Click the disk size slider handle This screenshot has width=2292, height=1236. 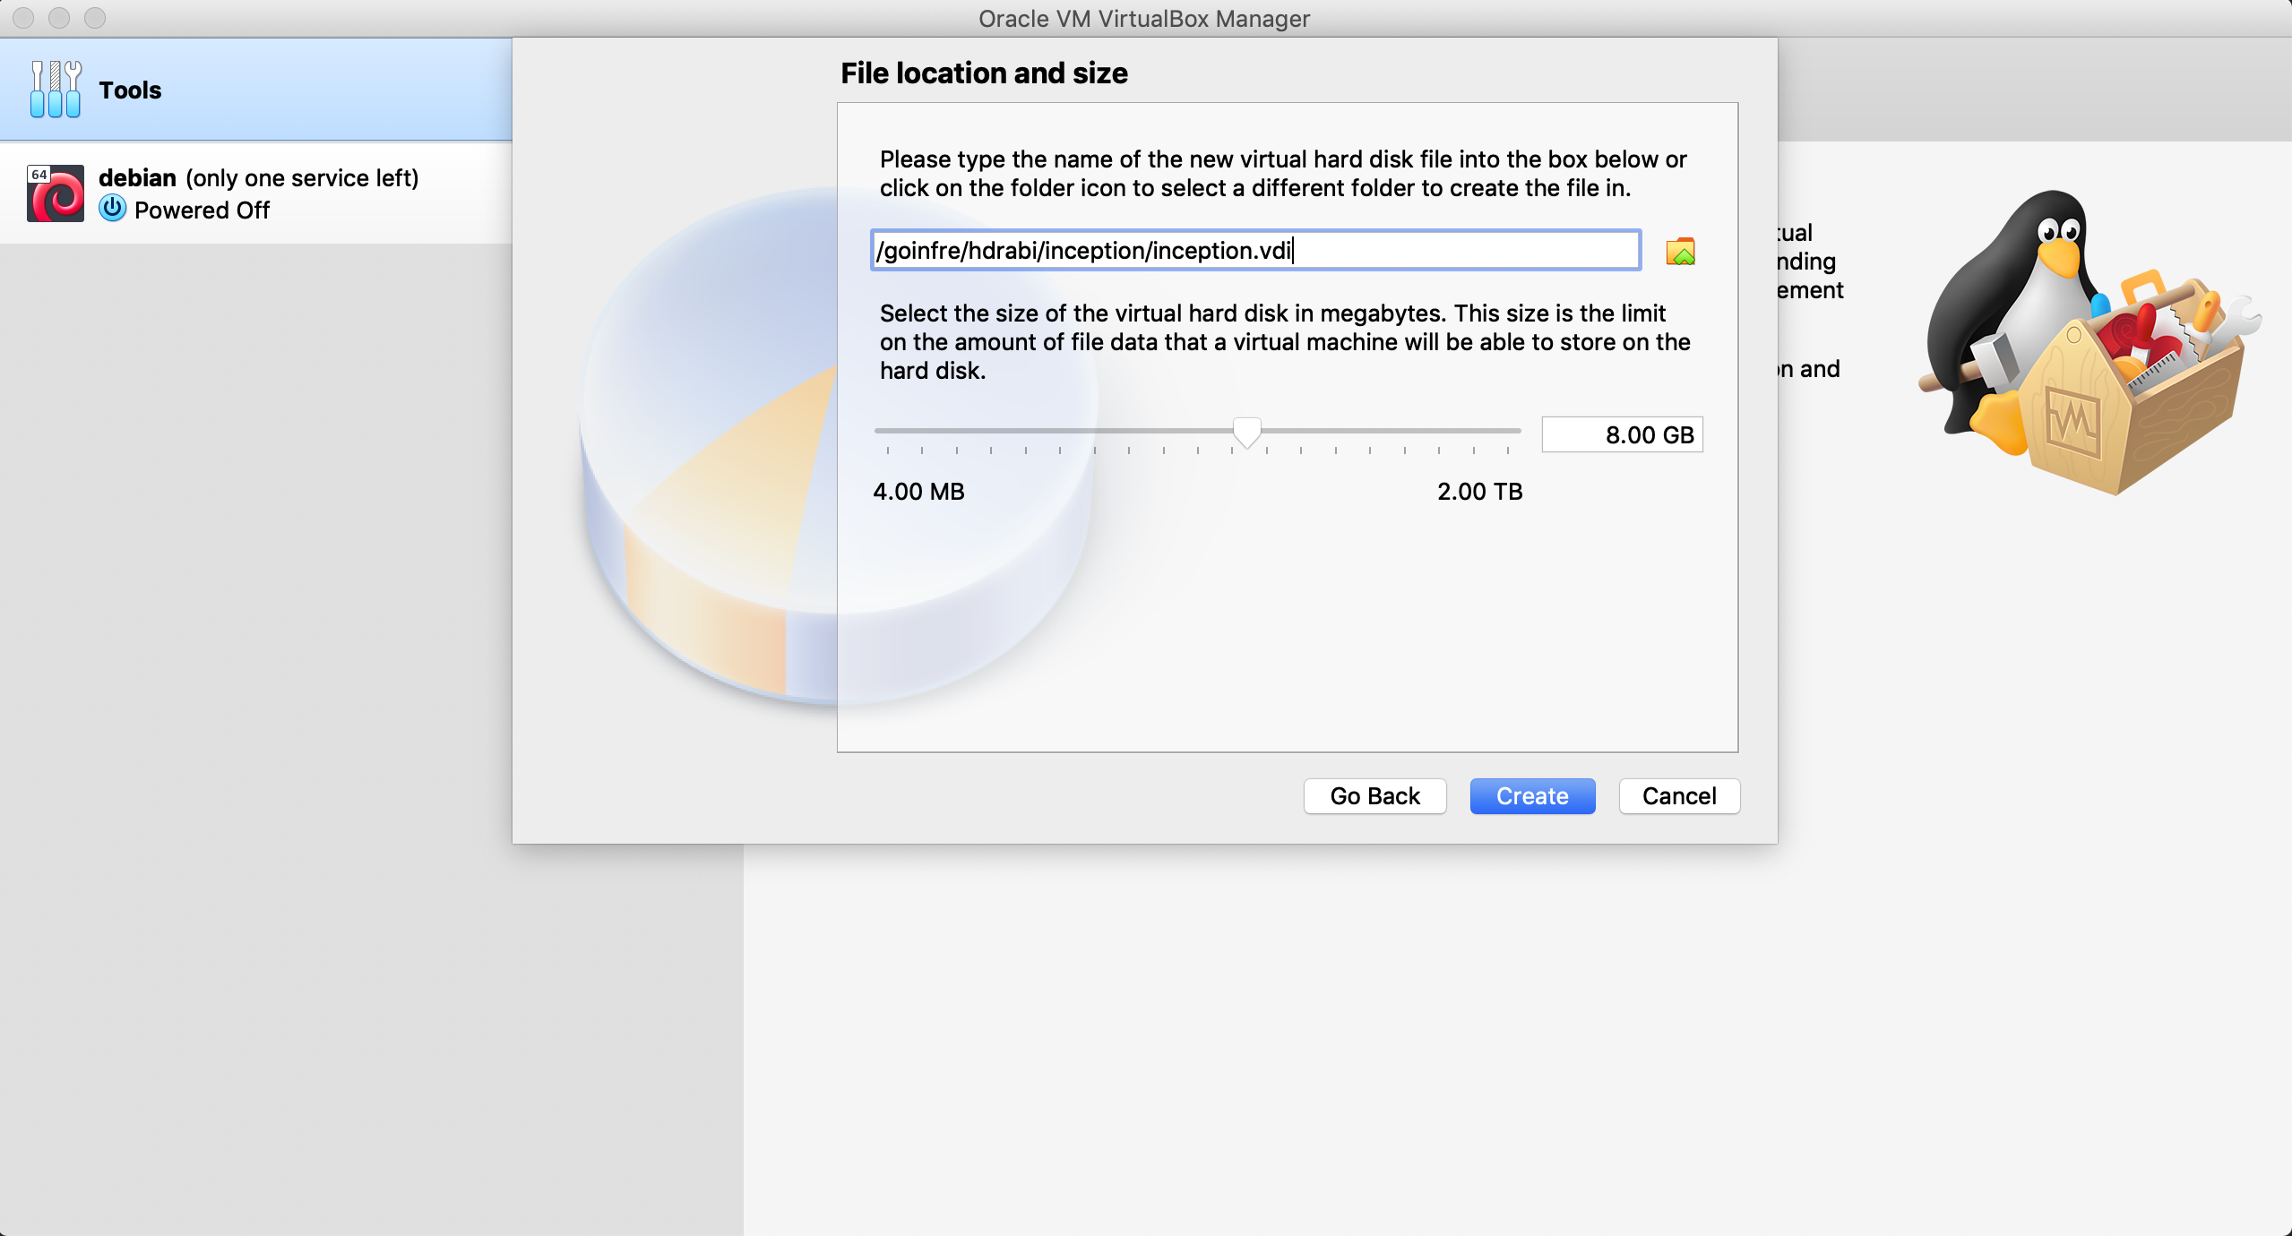(x=1246, y=433)
